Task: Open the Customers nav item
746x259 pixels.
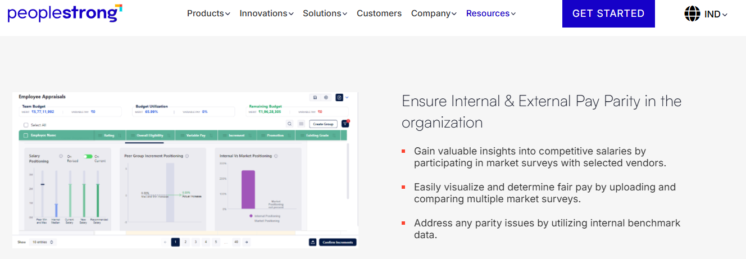Action: point(379,13)
